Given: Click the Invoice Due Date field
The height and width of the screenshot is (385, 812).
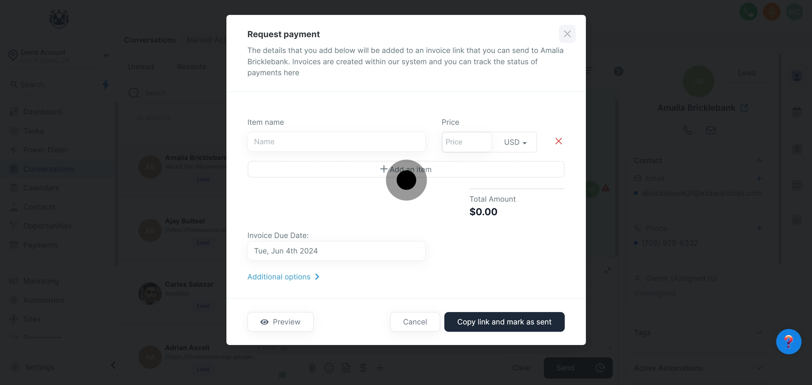Looking at the screenshot, I should pos(336,251).
